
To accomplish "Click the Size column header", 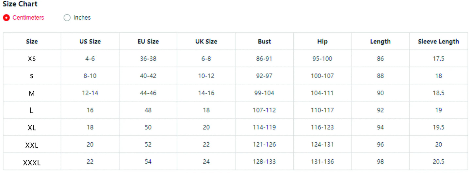I will coord(32,42).
